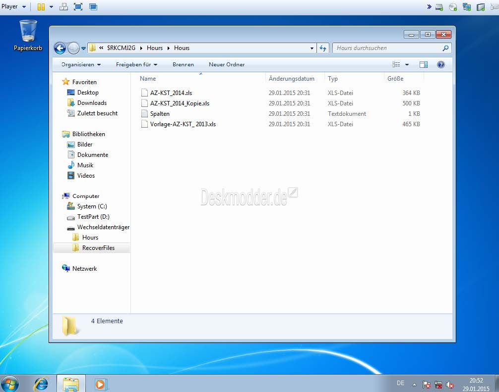This screenshot has height=392, width=499.
Task: Click the muted volume tray icon
Action: pos(450,385)
